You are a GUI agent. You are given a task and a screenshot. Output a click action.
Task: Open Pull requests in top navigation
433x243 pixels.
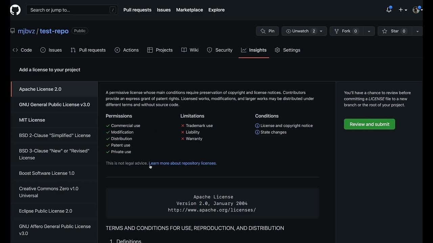(x=137, y=10)
